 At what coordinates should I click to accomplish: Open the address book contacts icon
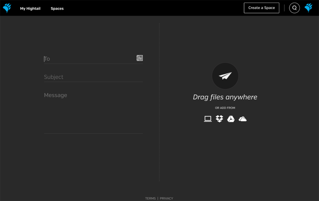140,58
